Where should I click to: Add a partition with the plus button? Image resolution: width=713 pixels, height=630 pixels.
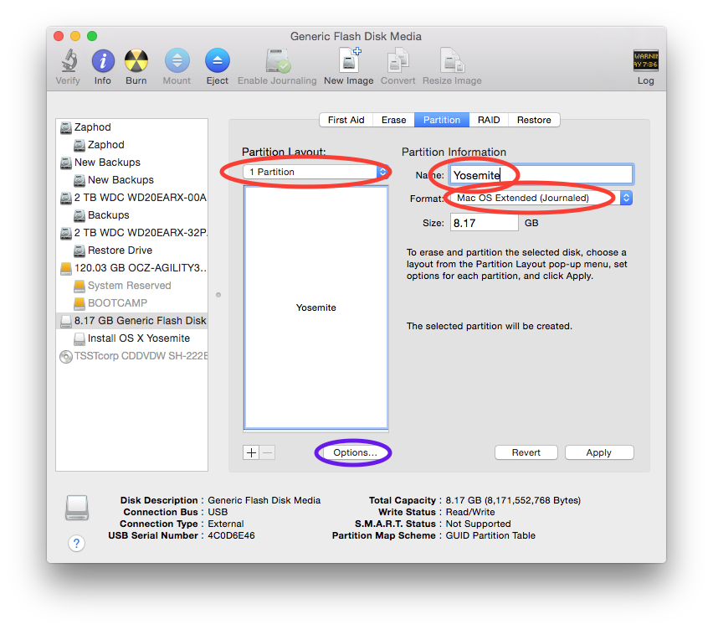(x=251, y=452)
